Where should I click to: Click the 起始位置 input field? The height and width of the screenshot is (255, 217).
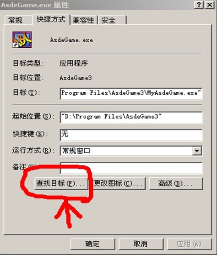pos(131,117)
